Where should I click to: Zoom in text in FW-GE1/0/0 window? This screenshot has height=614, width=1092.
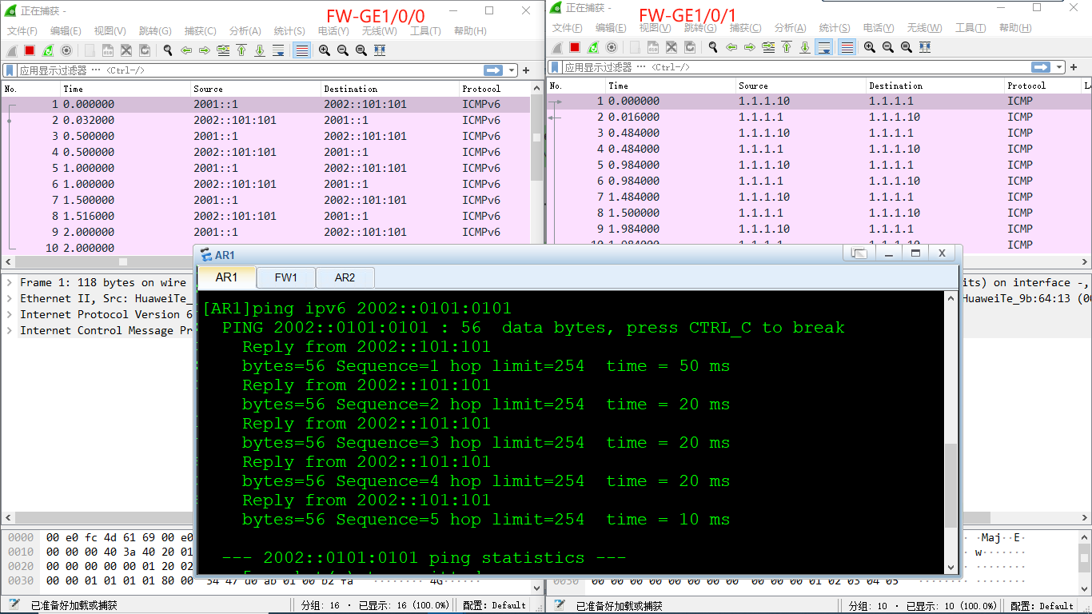pyautogui.click(x=325, y=50)
